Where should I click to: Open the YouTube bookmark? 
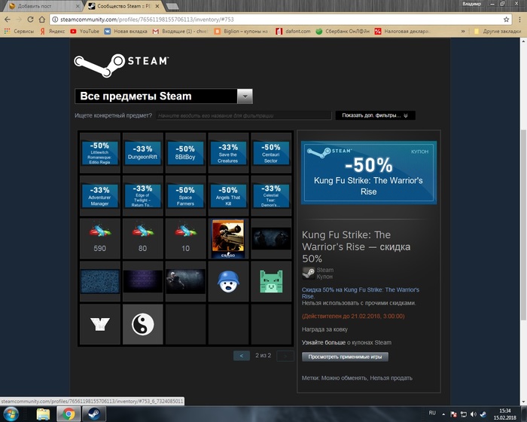84,32
